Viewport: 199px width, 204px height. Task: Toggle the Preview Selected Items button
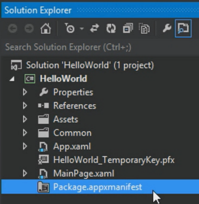pyautogui.click(x=183, y=29)
